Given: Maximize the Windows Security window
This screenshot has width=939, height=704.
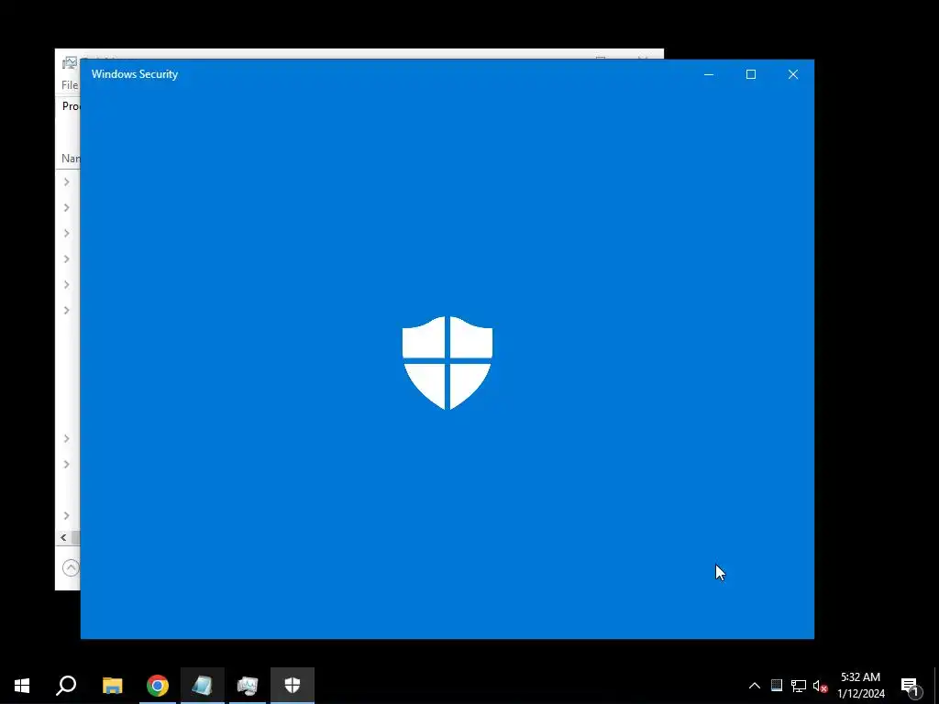Looking at the screenshot, I should (751, 74).
